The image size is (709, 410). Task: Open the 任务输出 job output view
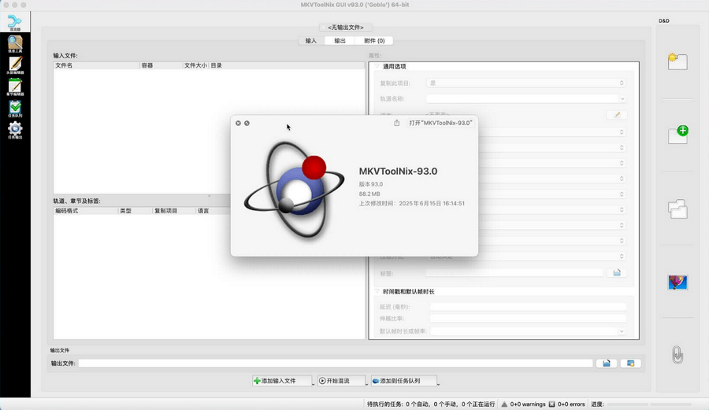pyautogui.click(x=15, y=130)
